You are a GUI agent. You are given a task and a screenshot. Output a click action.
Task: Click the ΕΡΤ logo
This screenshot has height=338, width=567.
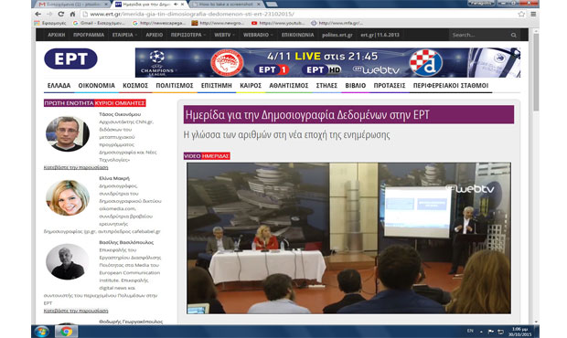click(x=71, y=58)
